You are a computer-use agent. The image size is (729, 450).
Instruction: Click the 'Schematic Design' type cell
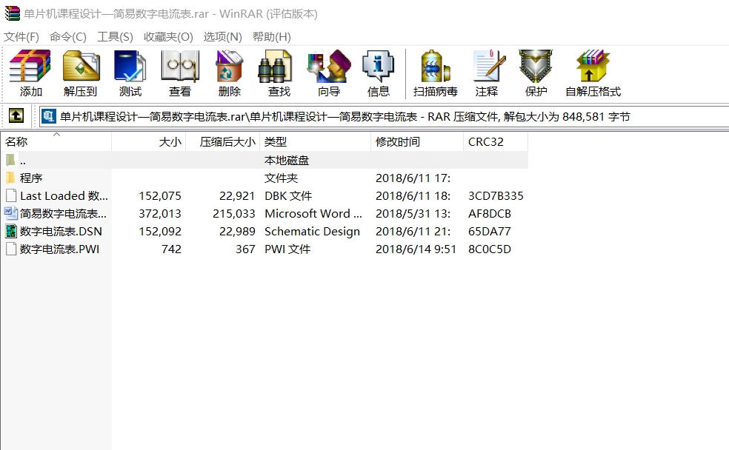tap(313, 231)
